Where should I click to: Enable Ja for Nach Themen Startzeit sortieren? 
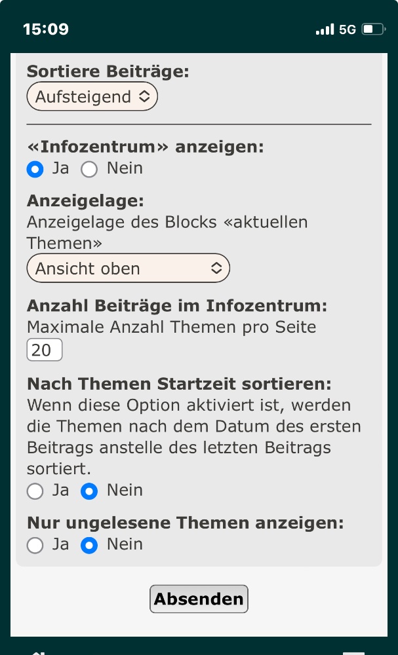tap(35, 491)
